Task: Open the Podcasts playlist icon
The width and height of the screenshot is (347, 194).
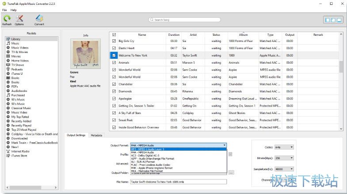Action: 8,69
